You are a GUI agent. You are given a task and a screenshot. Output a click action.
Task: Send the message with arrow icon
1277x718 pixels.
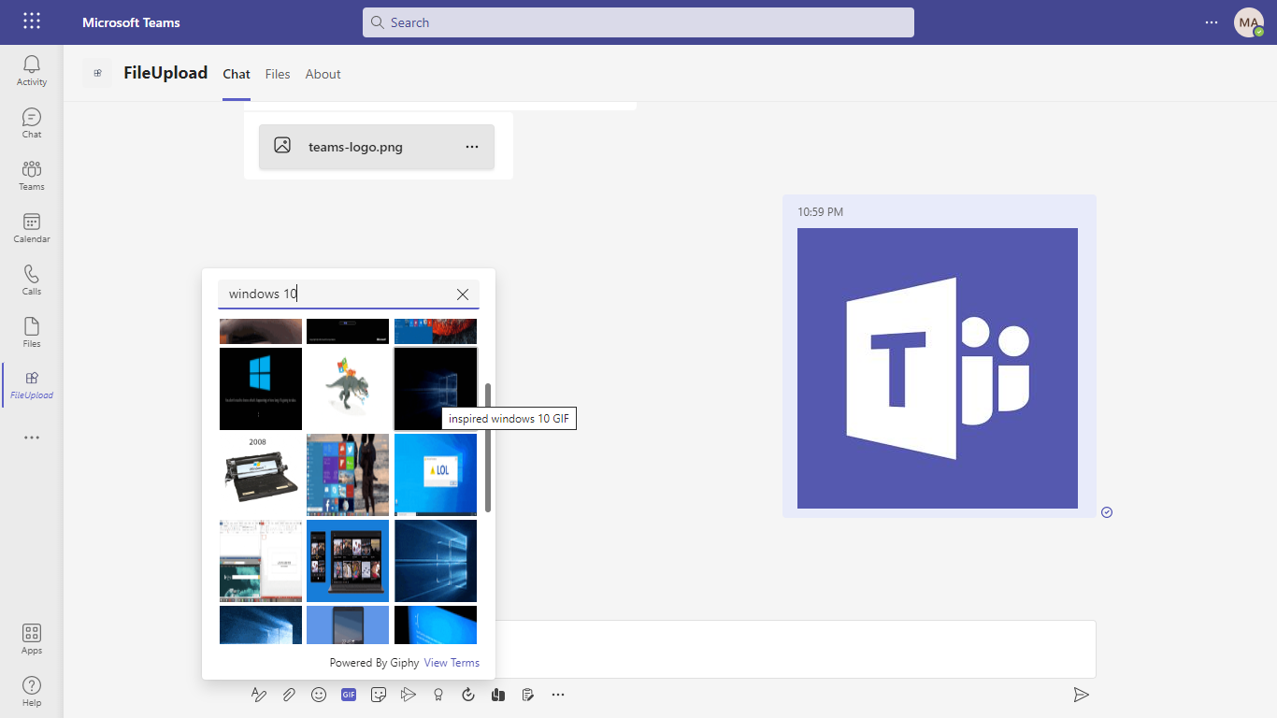point(1081,695)
